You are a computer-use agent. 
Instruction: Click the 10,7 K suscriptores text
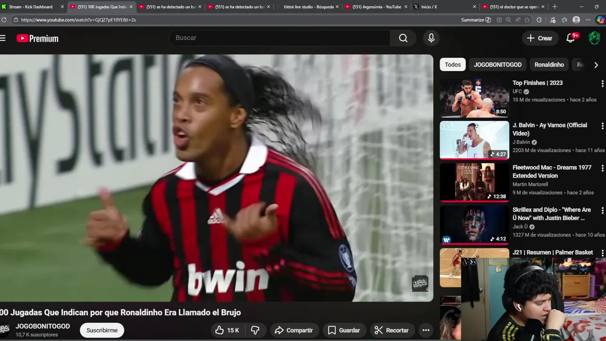click(37, 335)
